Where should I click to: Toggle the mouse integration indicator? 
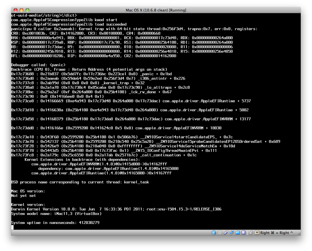(251, 233)
